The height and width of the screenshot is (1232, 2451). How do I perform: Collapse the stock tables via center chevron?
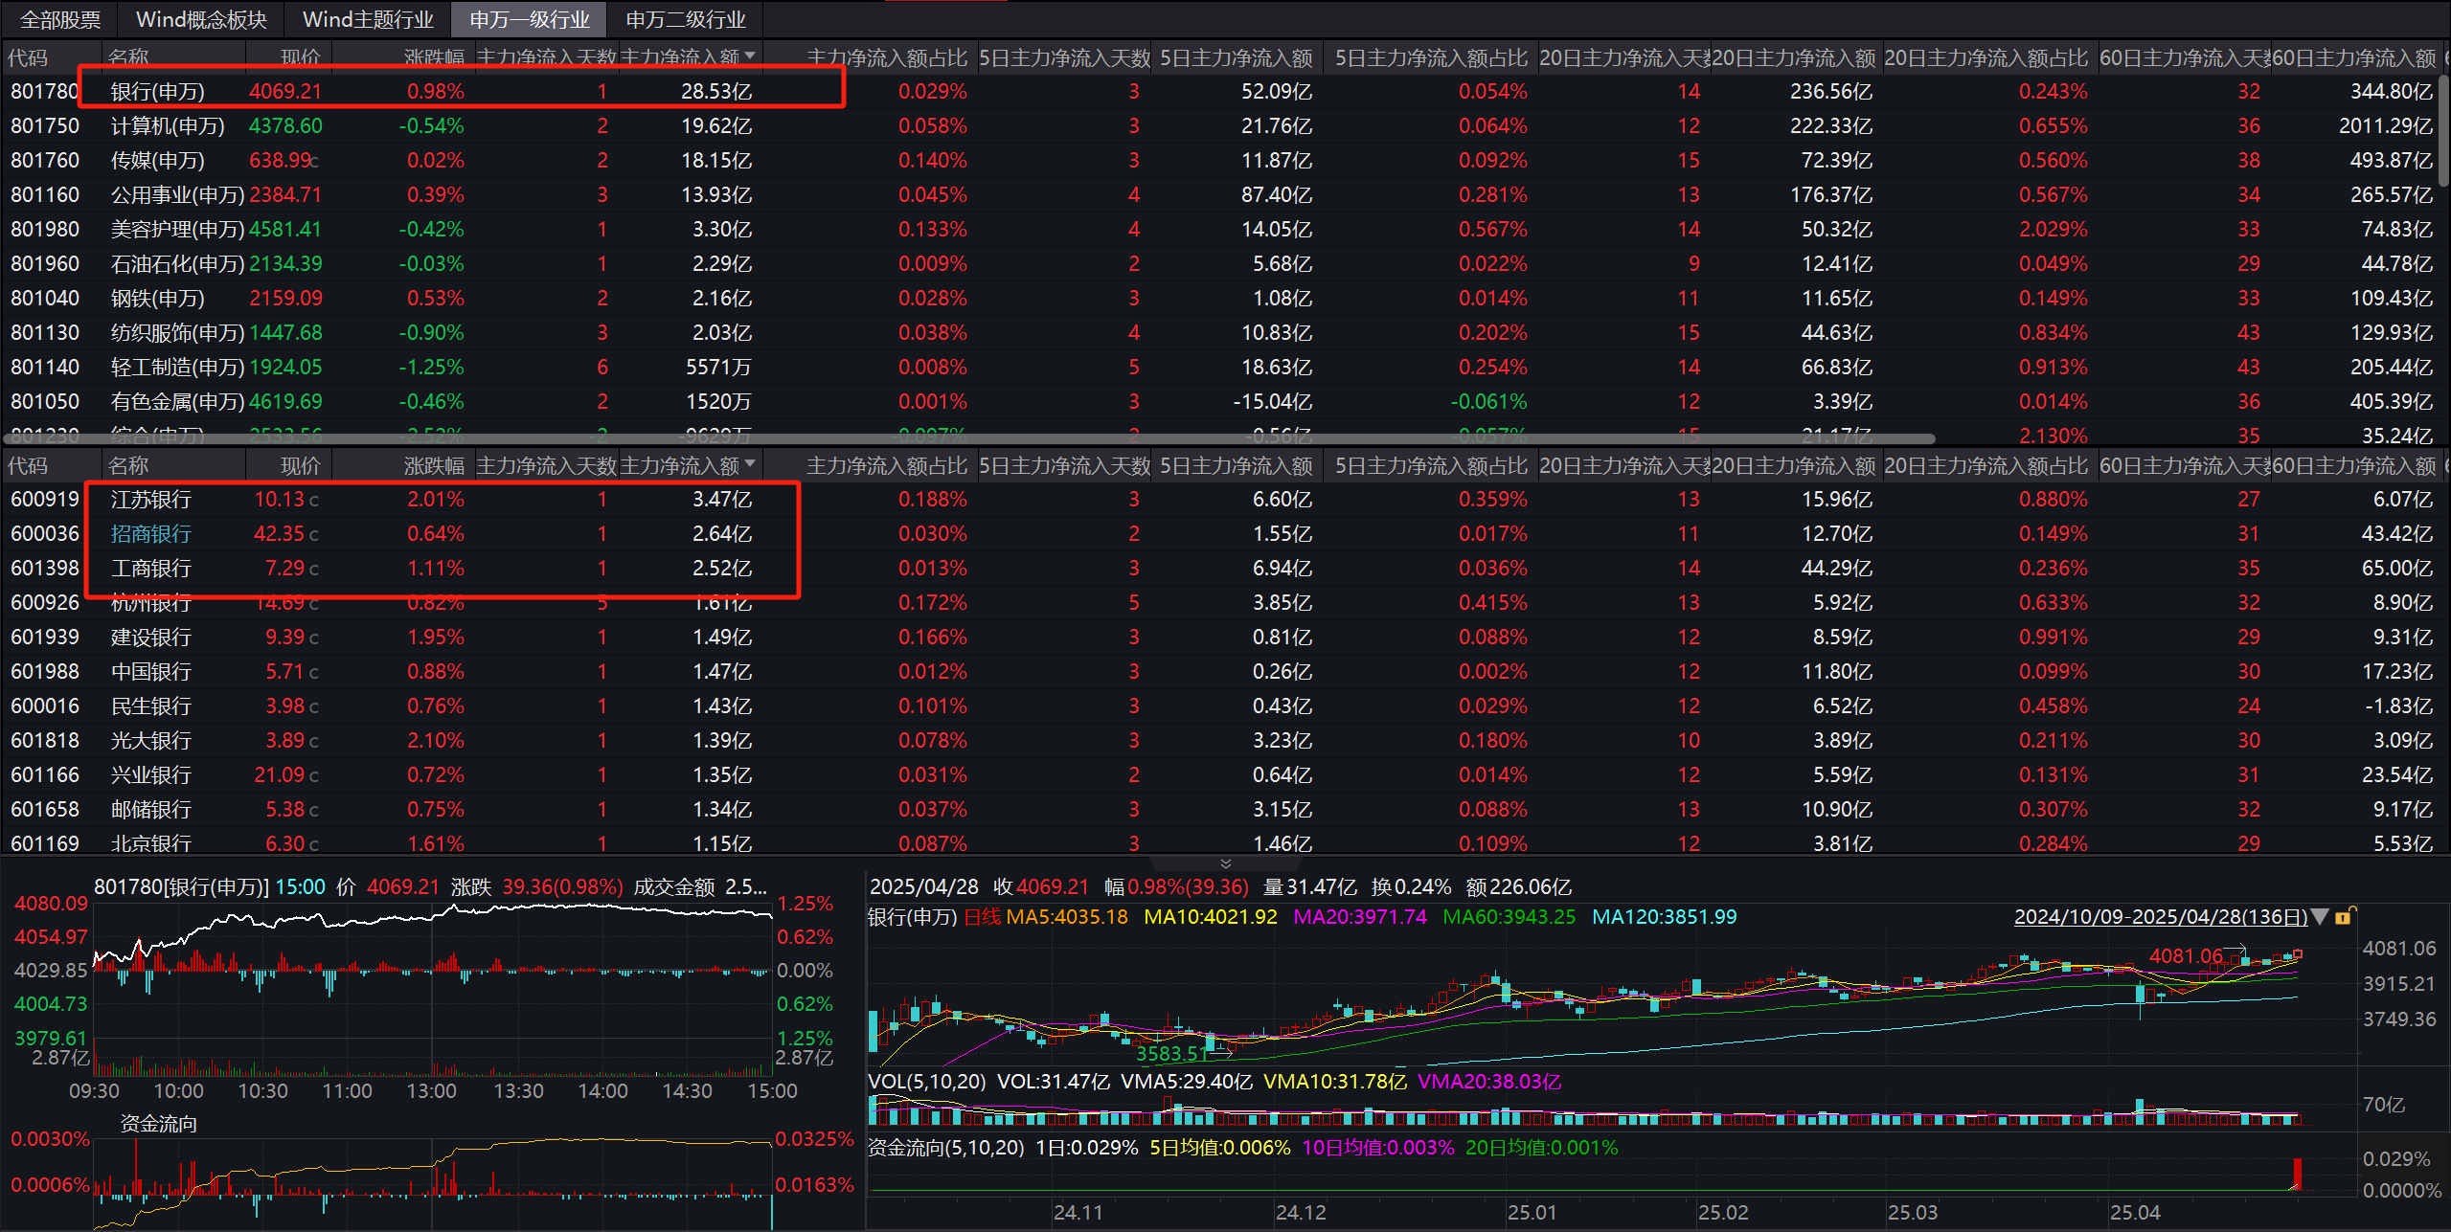pos(1225,862)
